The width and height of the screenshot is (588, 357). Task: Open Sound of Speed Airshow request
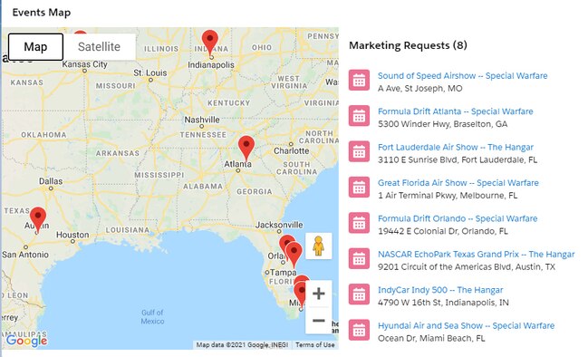click(x=462, y=76)
